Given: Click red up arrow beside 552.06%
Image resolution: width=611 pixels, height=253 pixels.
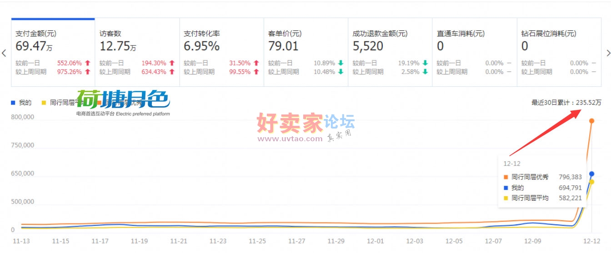Looking at the screenshot, I should click(x=87, y=63).
